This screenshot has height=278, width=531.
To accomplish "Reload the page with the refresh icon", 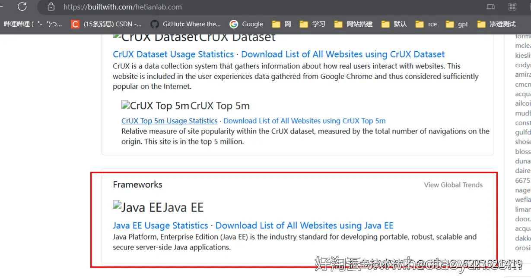I will pyautogui.click(x=22, y=6).
